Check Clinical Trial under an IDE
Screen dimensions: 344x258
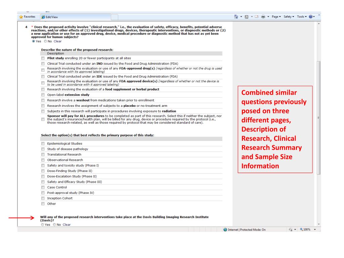click(43, 77)
